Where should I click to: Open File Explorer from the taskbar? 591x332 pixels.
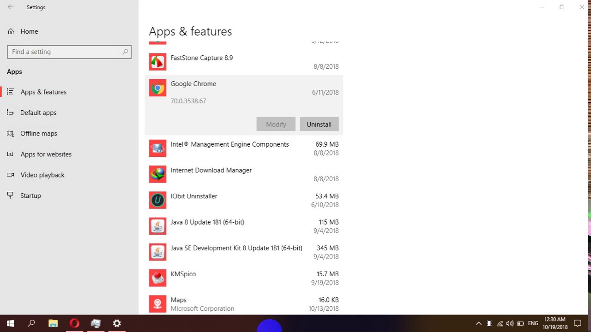tap(53, 323)
